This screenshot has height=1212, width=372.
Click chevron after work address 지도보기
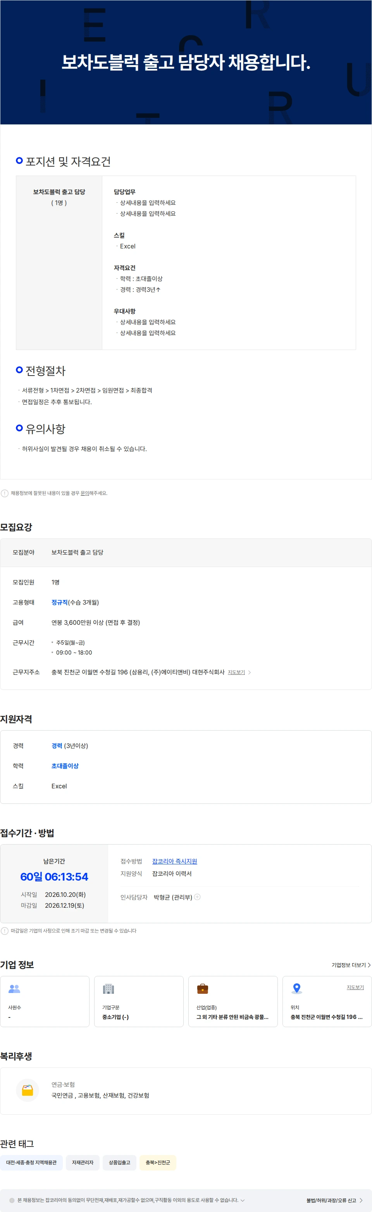click(249, 672)
